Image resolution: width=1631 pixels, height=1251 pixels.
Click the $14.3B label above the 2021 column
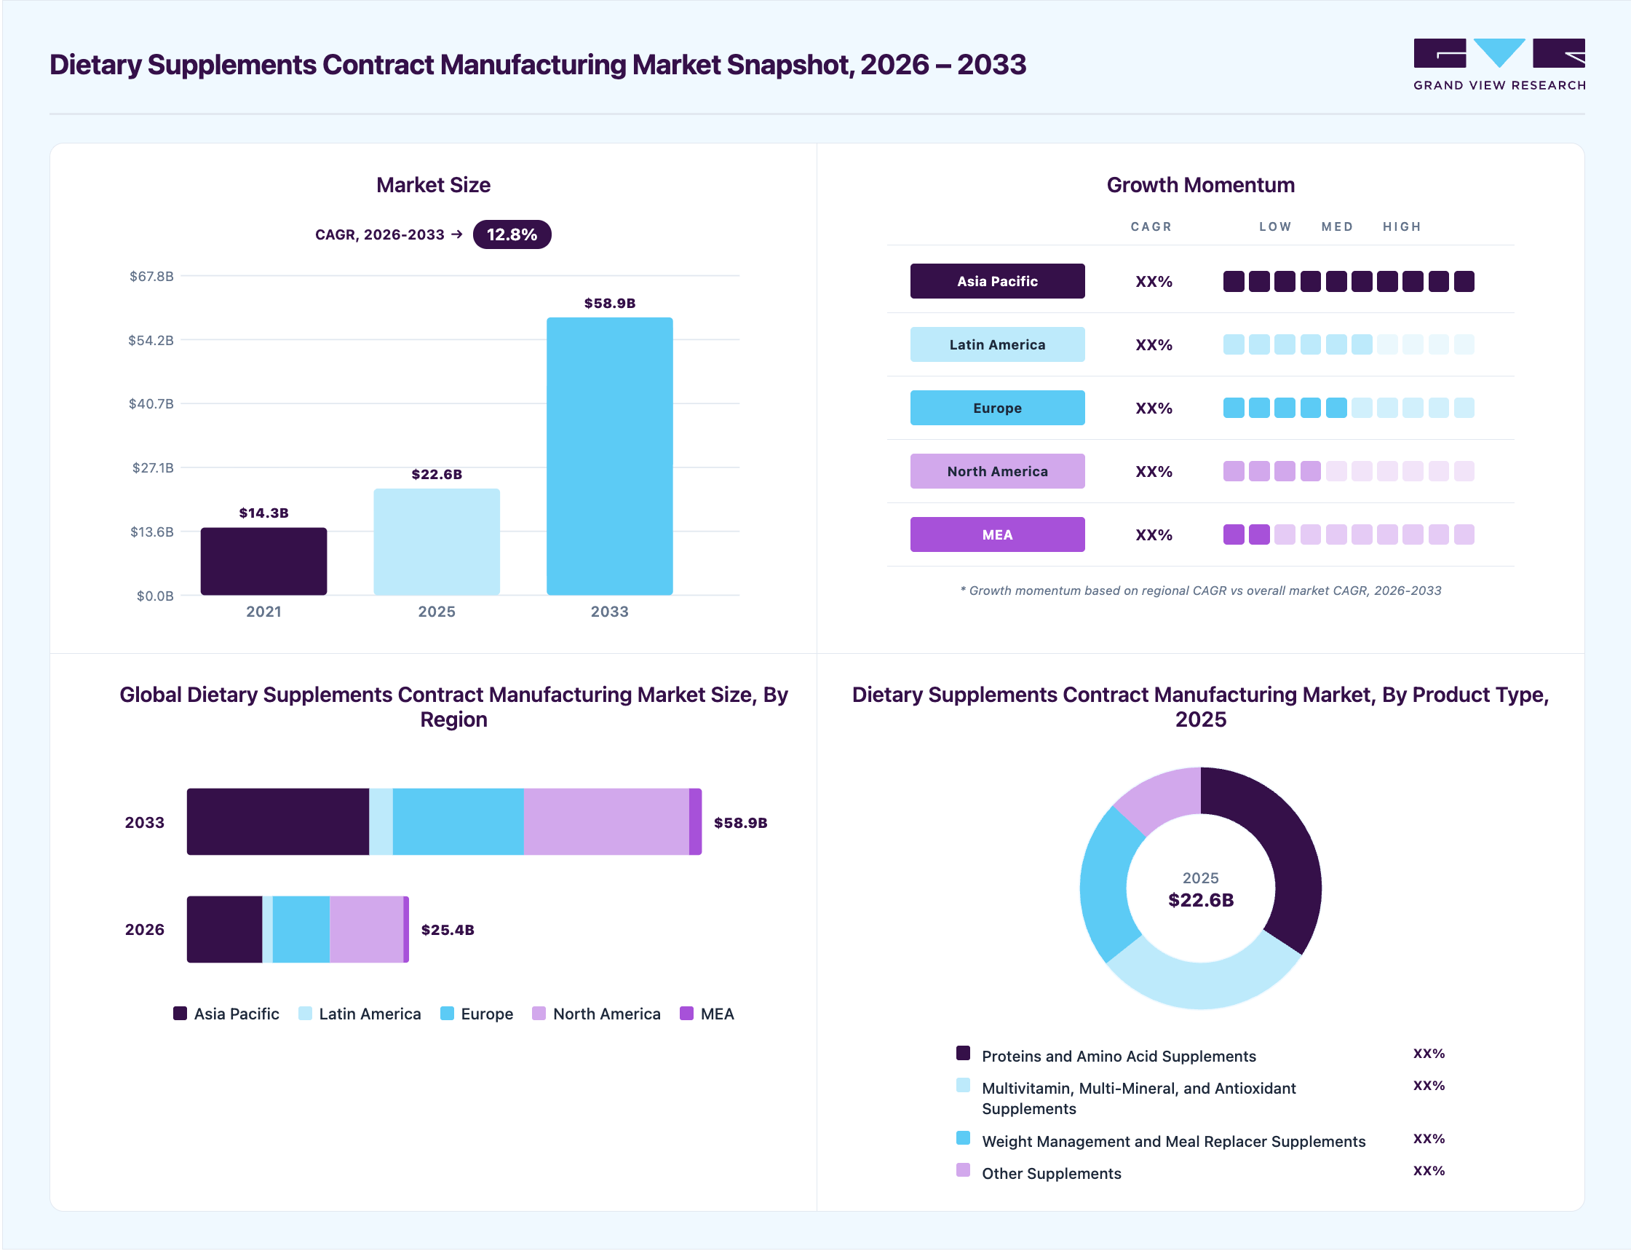tap(263, 513)
